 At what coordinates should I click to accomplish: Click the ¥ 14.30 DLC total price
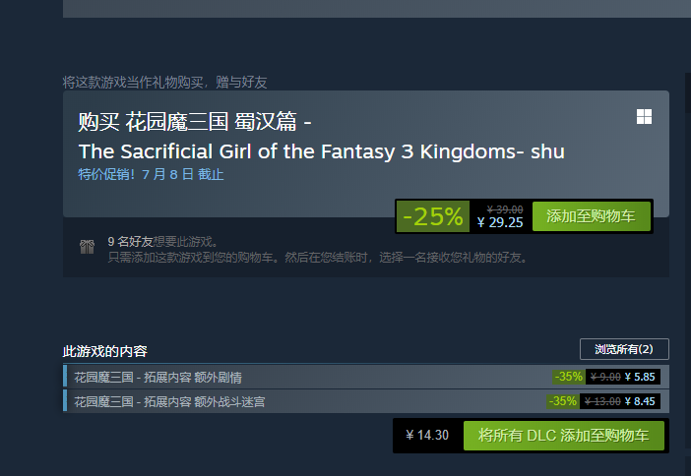pos(427,435)
